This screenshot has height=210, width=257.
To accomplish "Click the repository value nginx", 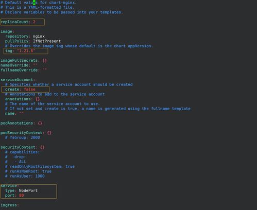I will 39,37.
